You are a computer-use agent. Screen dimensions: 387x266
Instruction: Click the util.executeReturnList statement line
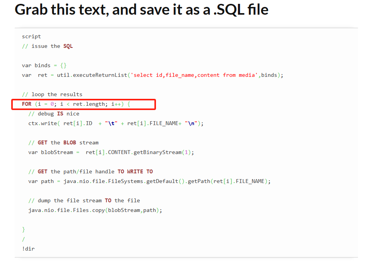pos(152,75)
